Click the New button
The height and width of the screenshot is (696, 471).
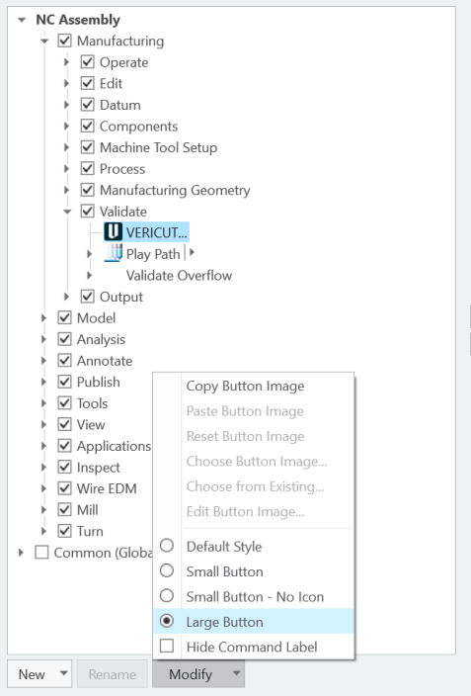coord(32,674)
